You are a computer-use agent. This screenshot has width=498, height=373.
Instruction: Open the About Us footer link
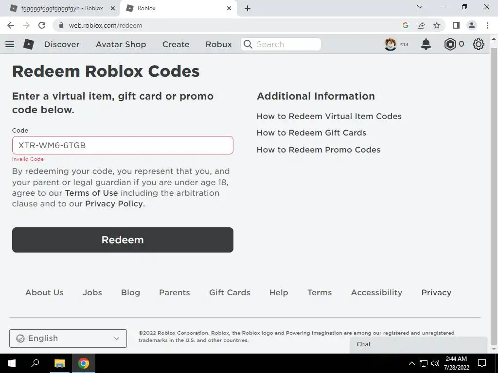(x=44, y=292)
